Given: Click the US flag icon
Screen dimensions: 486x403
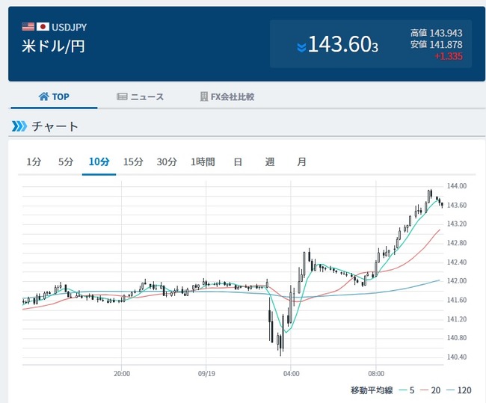Looking at the screenshot, I should click(28, 27).
